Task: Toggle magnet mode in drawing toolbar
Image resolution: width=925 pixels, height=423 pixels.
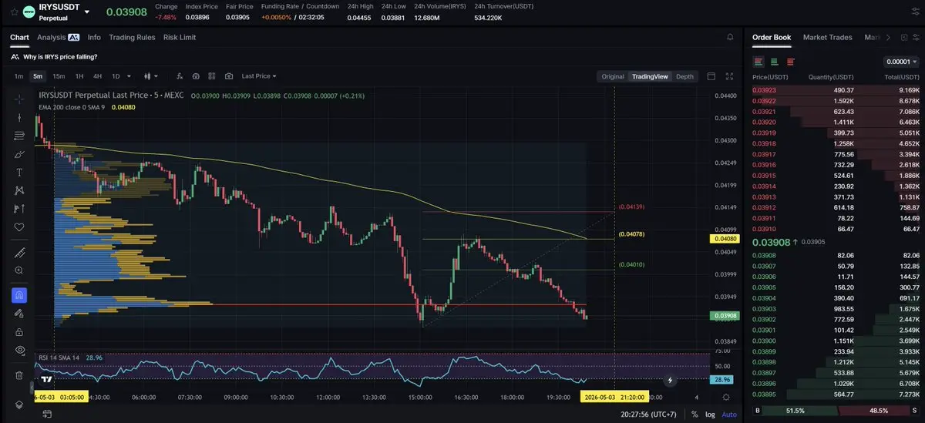Action: (19, 295)
